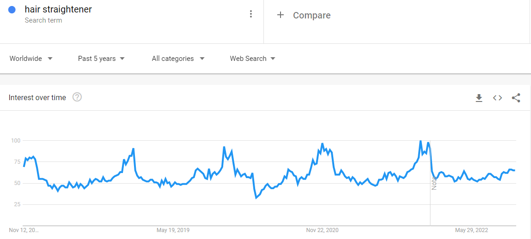
Task: Open the Web Search type dropdown
Action: pos(252,59)
